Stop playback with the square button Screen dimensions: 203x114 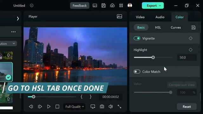coord(57,107)
